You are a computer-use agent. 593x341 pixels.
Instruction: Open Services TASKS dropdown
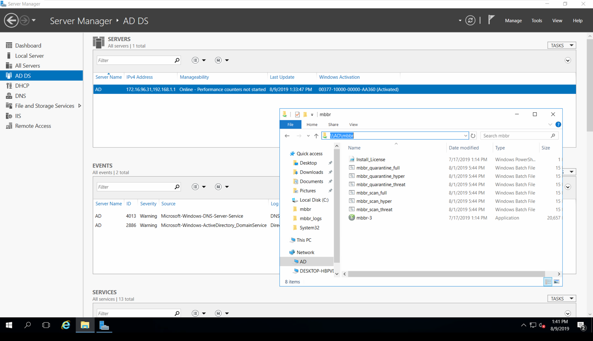(562, 299)
